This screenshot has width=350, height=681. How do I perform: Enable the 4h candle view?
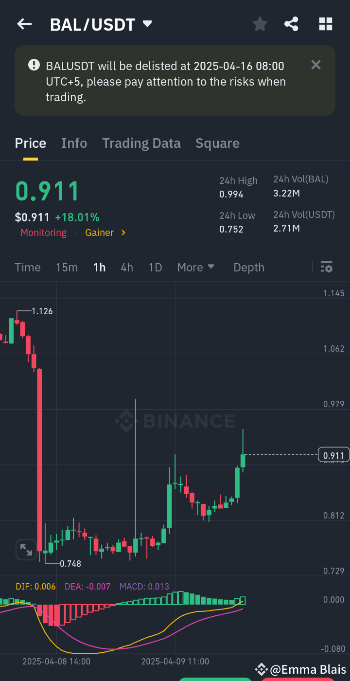point(127,267)
